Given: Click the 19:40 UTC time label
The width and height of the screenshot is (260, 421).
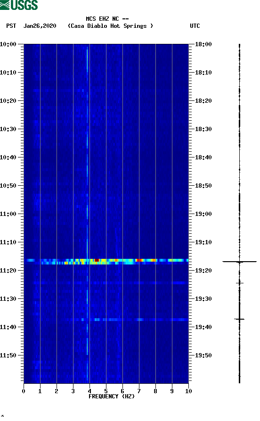Looking at the screenshot, I should point(203,327).
